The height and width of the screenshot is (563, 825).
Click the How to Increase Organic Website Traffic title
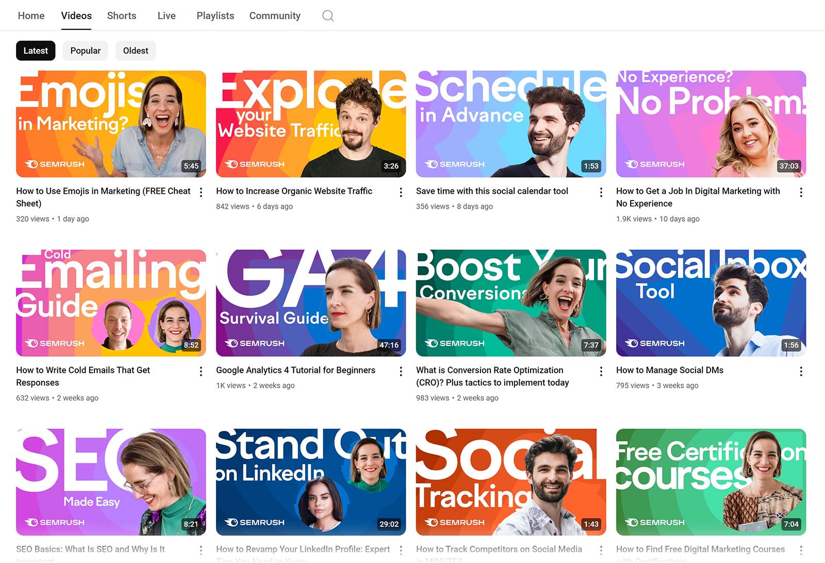click(294, 191)
